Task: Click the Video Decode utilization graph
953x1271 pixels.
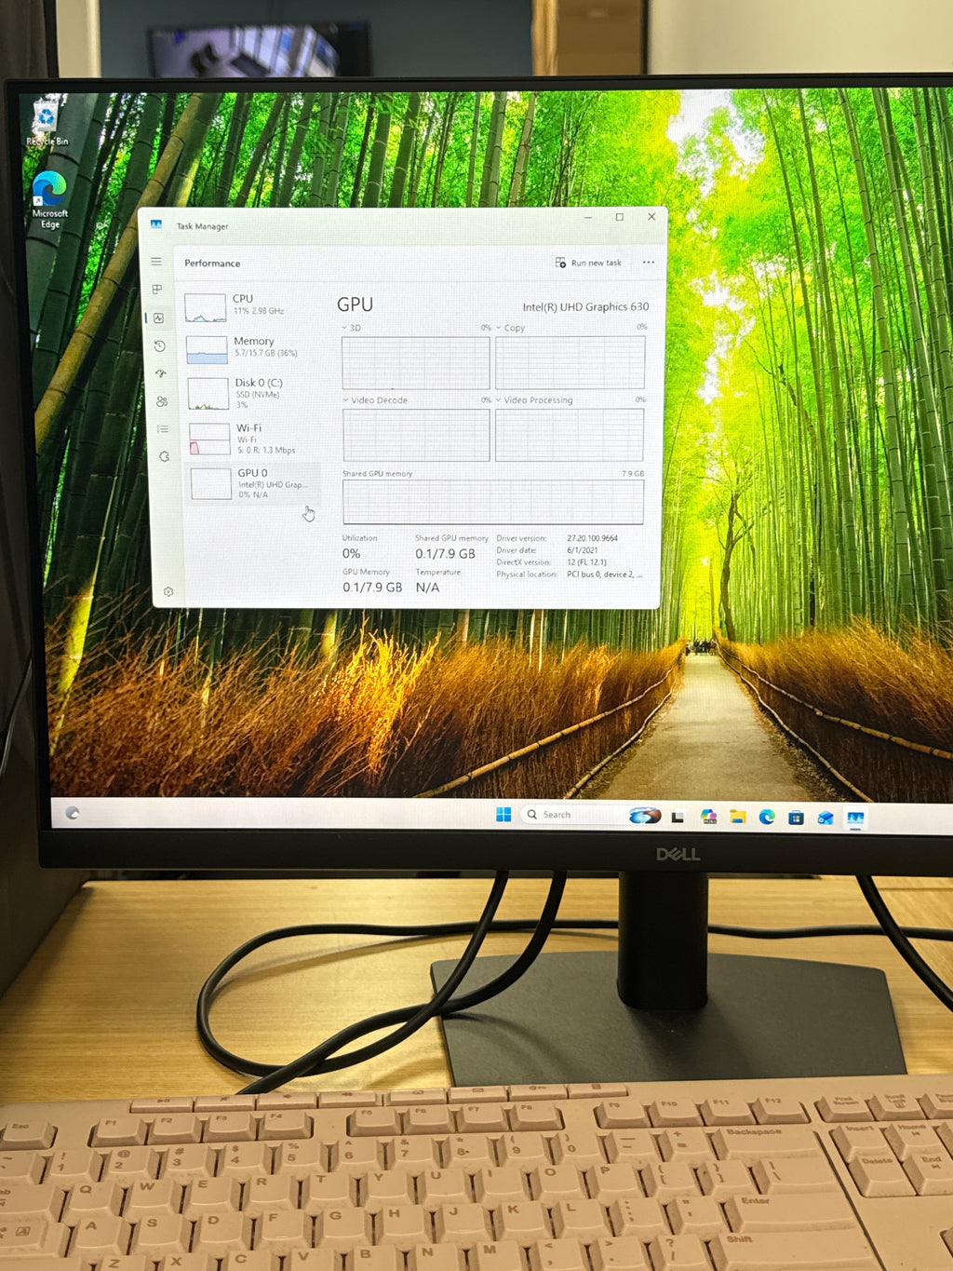Action: click(x=416, y=435)
